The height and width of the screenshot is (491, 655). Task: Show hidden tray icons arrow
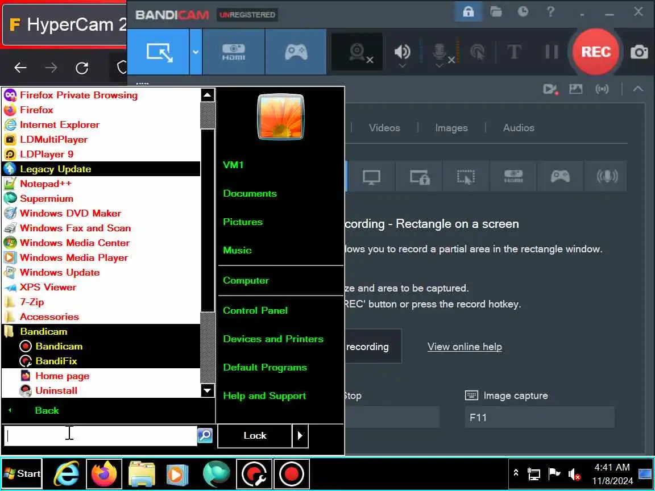click(516, 473)
